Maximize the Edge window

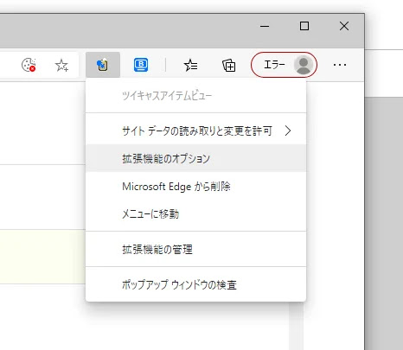(x=304, y=26)
